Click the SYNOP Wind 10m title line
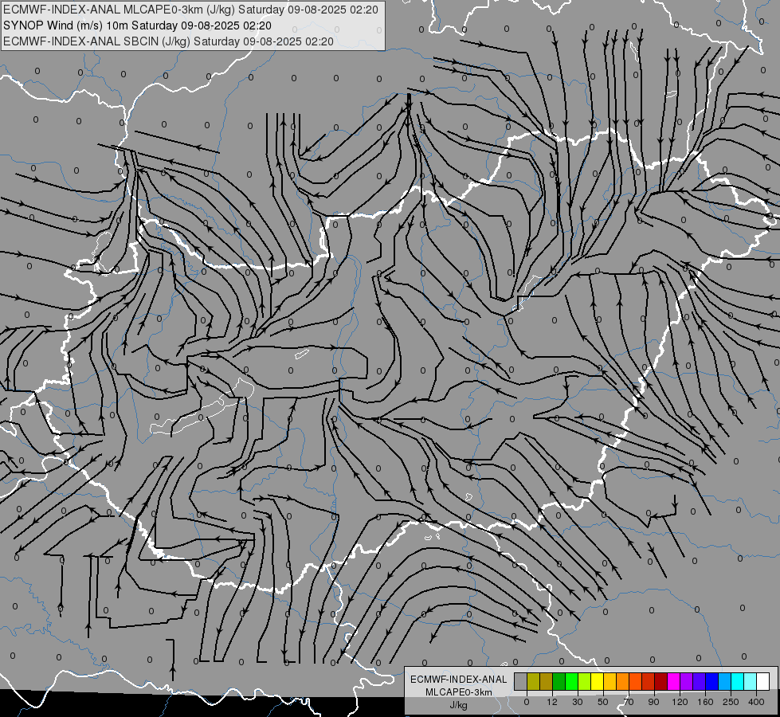 click(x=138, y=25)
